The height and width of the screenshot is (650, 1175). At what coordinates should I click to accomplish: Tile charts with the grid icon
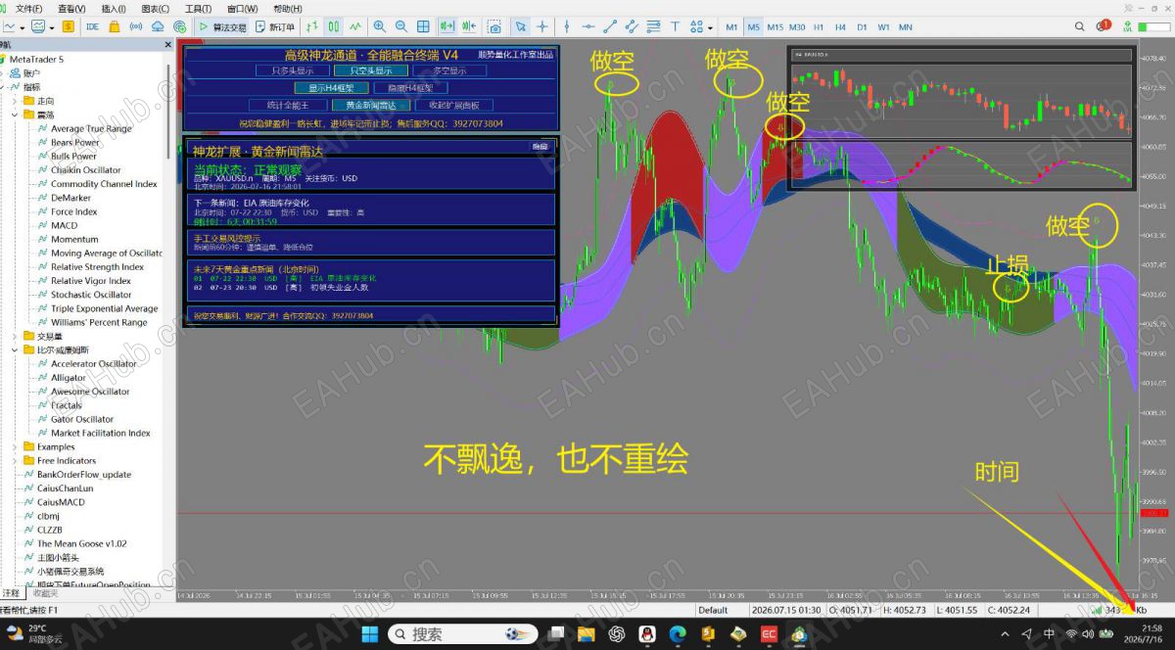423,26
